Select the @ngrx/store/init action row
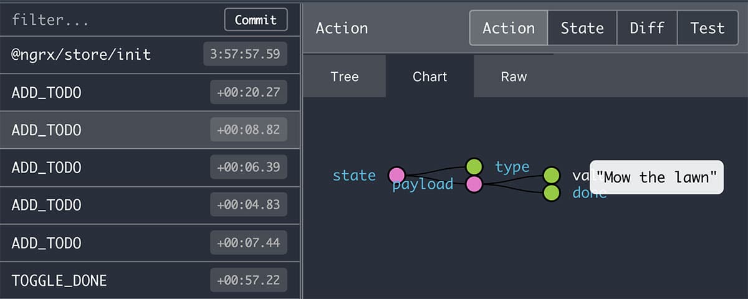748x299 pixels. click(150, 55)
